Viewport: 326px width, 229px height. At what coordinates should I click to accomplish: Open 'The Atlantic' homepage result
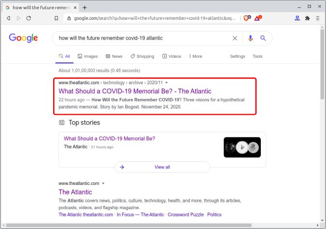(75, 192)
